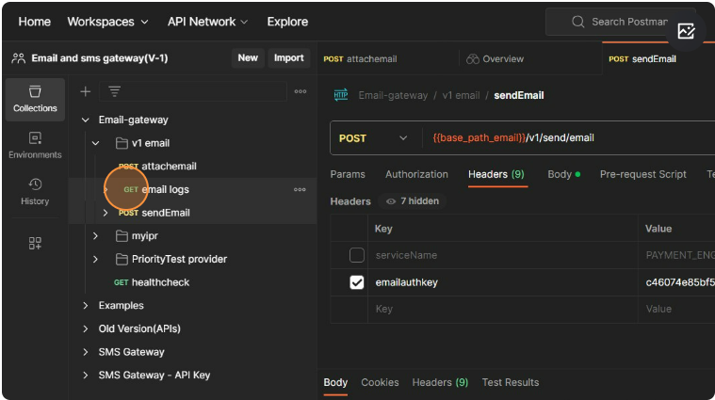This screenshot has height=400, width=715.
Task: Open the Collections sidebar panel
Action: click(x=35, y=99)
